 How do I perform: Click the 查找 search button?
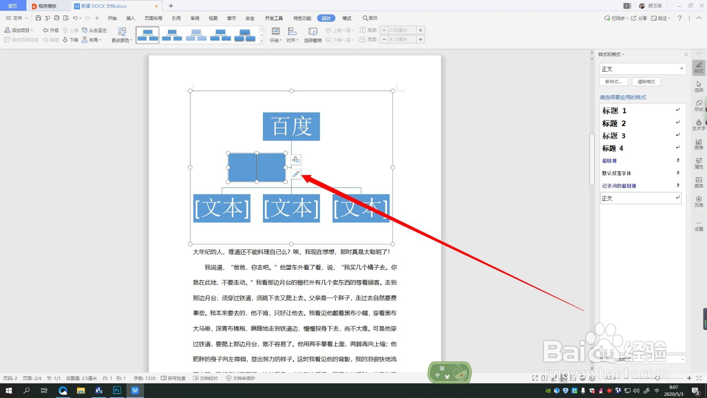[370, 18]
